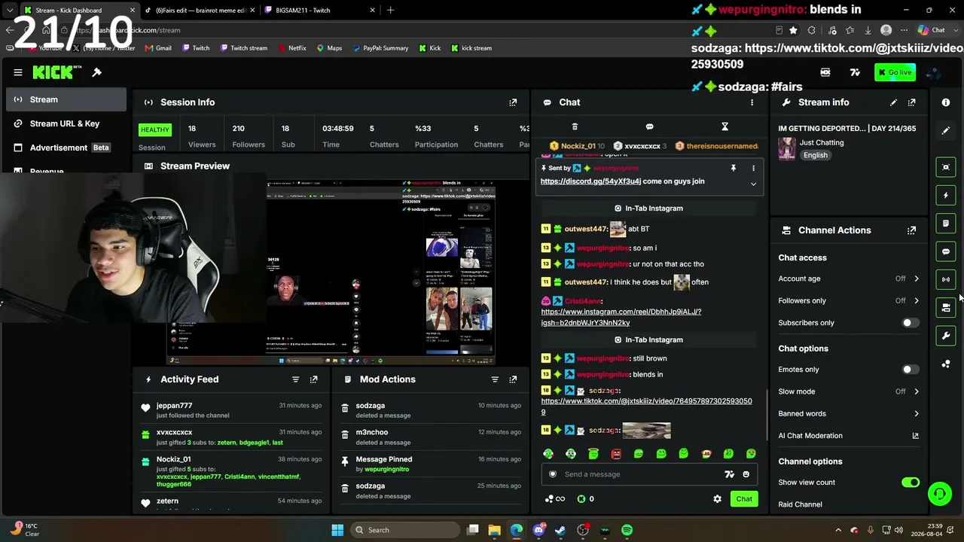Toggle the broadcast session widget in sidebar
This screenshot has height=542, width=964.
pyautogui.click(x=946, y=279)
